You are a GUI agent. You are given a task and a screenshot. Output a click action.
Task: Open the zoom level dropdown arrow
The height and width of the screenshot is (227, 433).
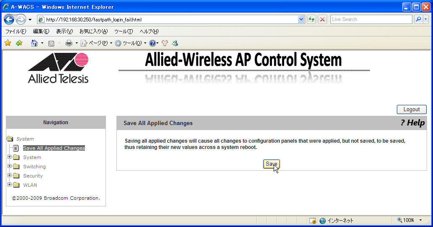point(421,220)
